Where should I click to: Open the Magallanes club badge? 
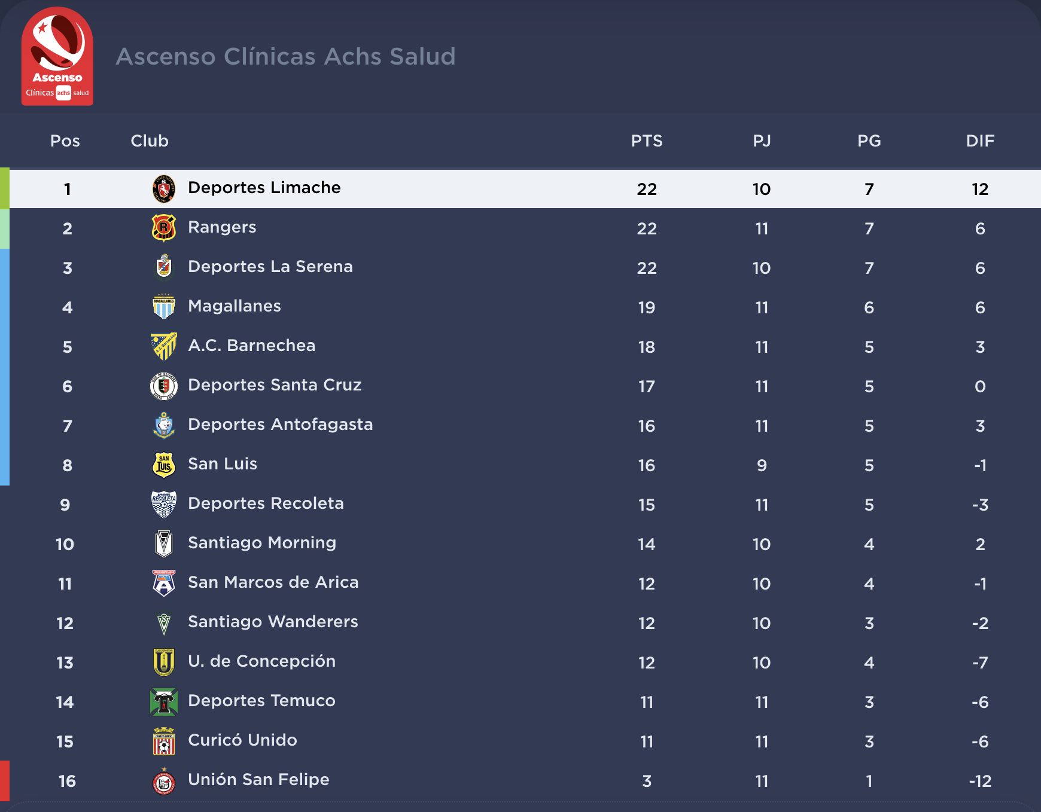(x=164, y=307)
